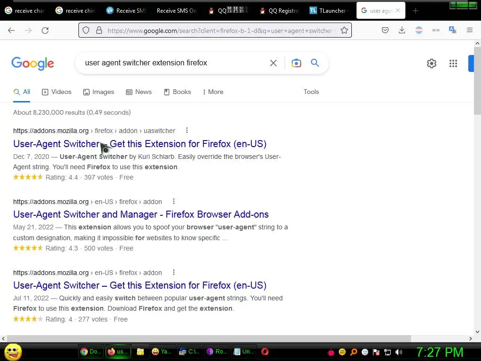Open options for Switcher and Manager result
Viewport: 481px width, 361px height.
[174, 201]
